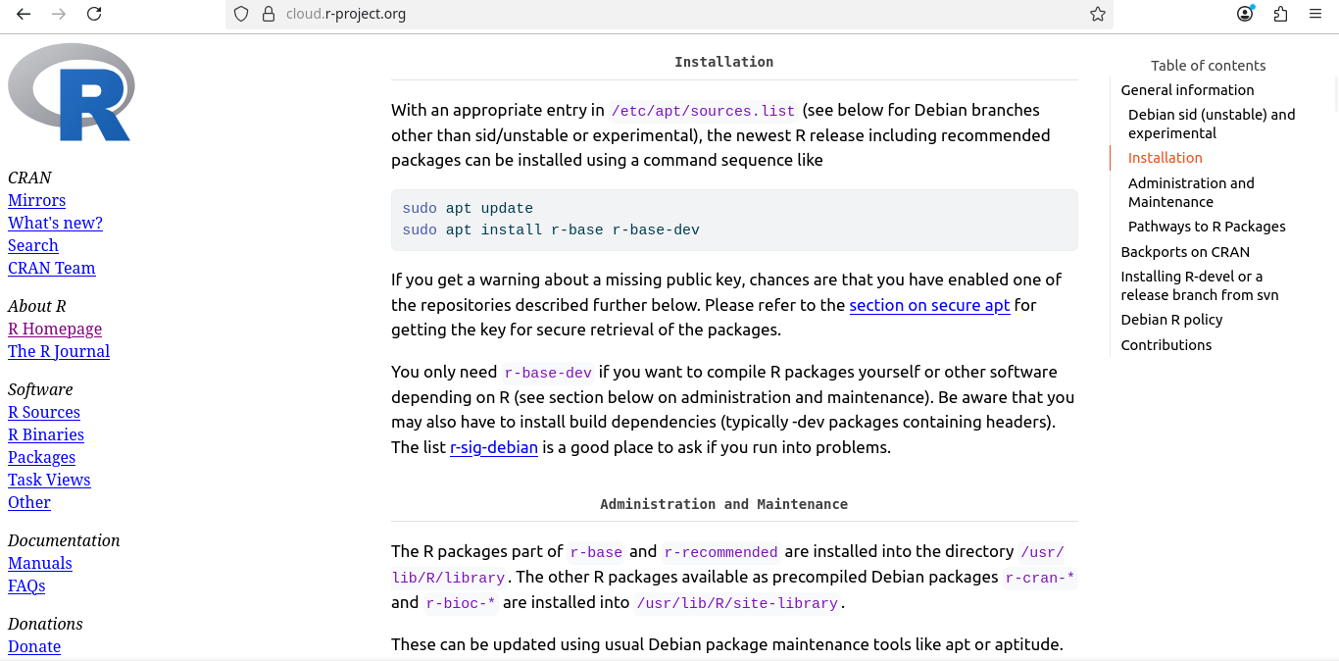Open the Mirrors link in sidebar

pos(36,200)
